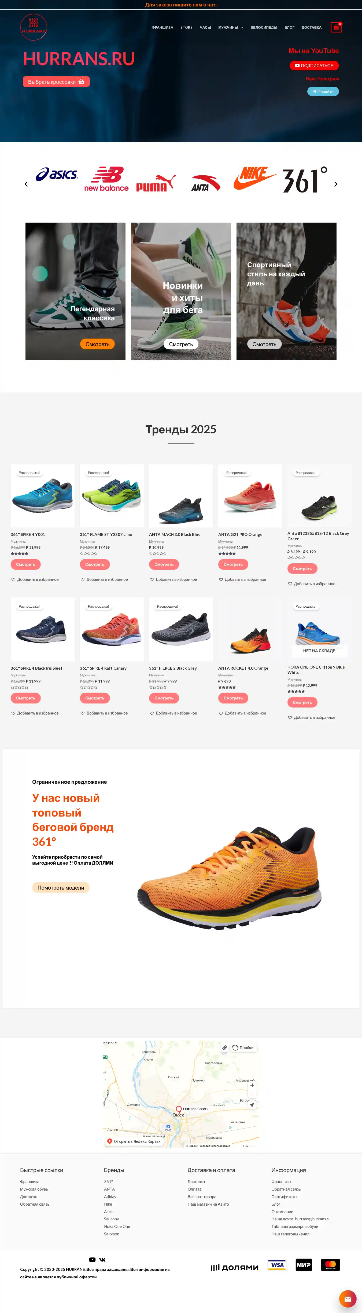Open the VK icon in footer

tap(102, 1260)
